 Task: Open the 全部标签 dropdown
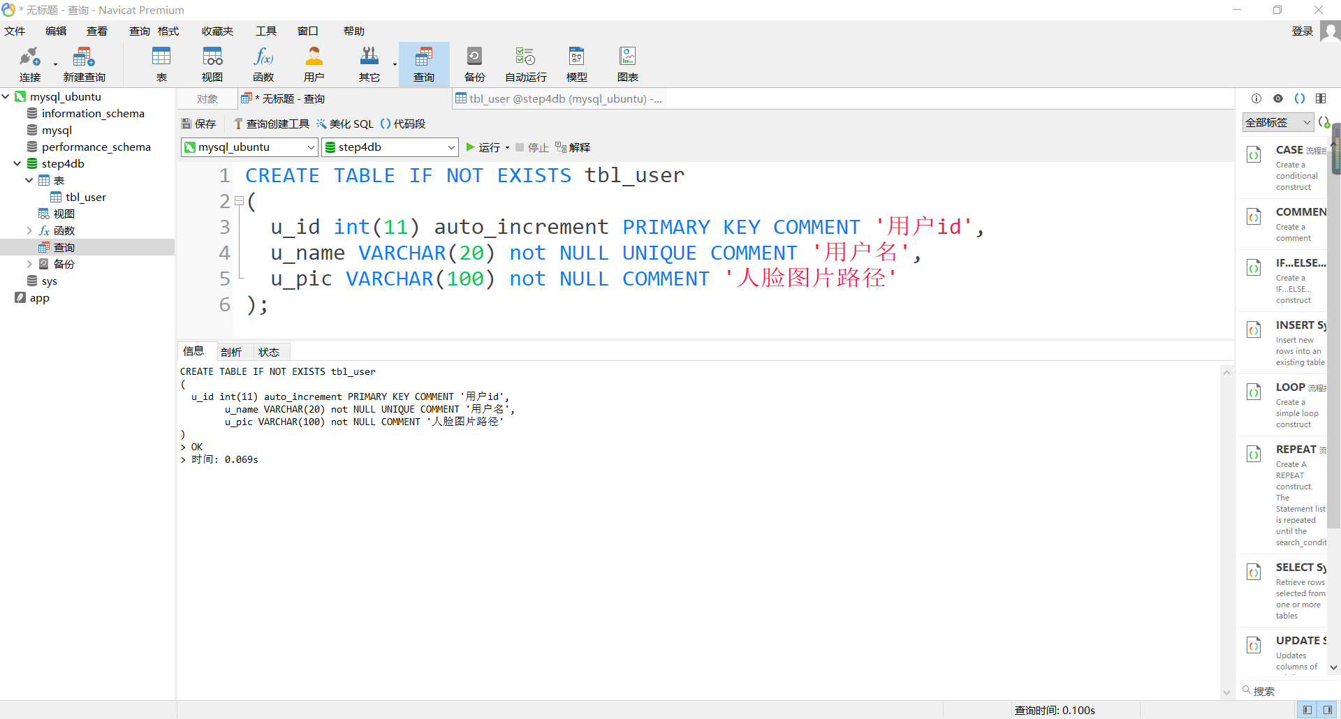(1277, 121)
